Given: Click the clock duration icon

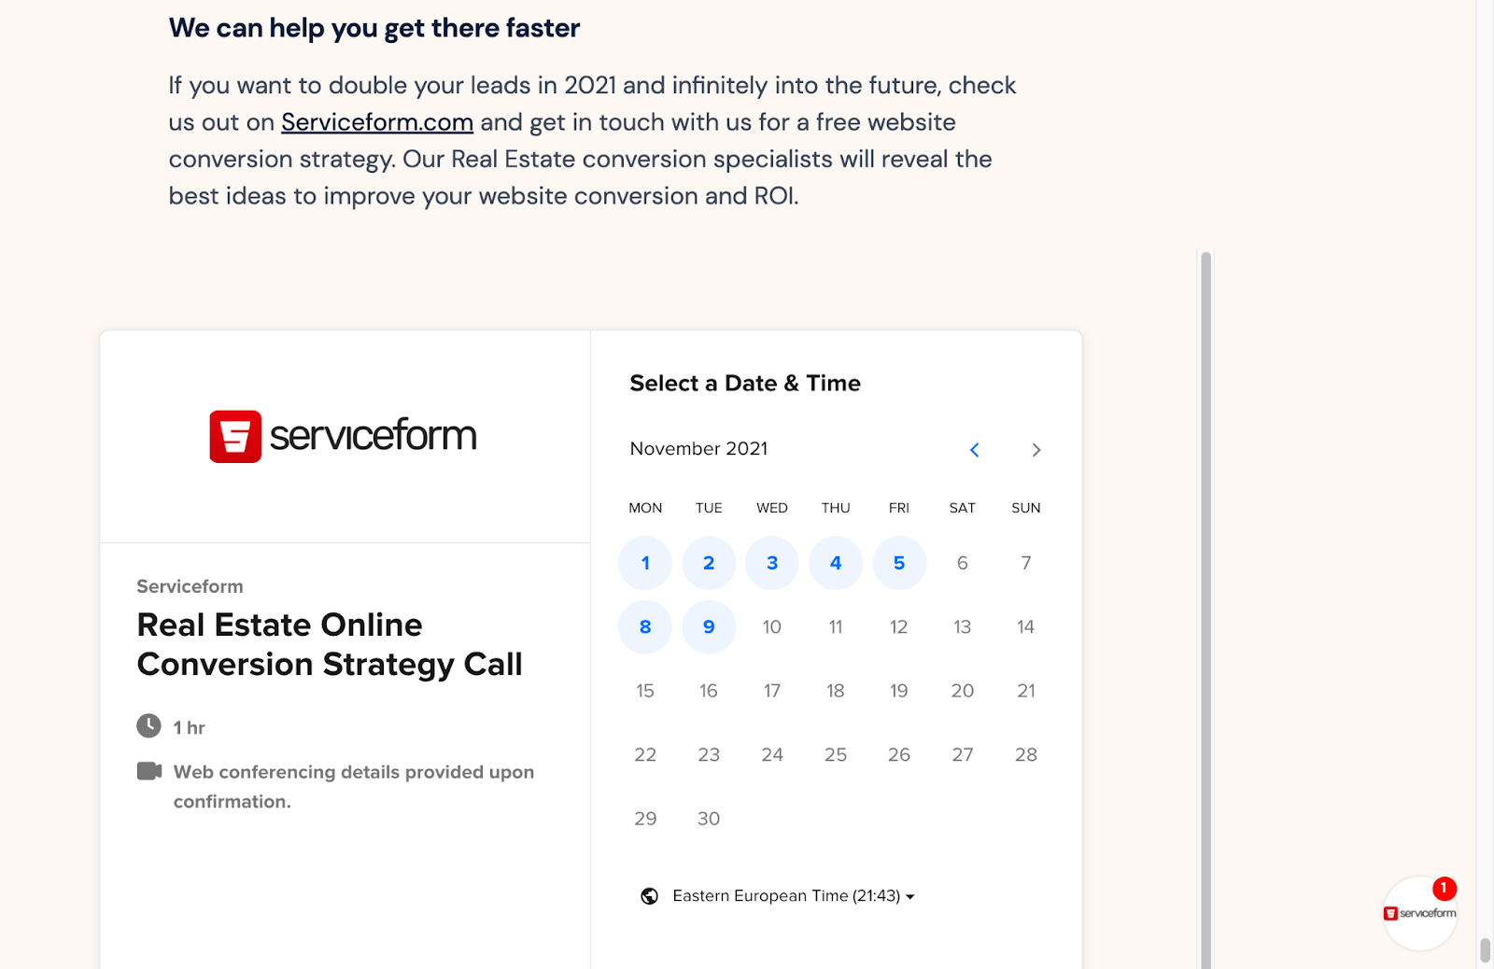Looking at the screenshot, I should [148, 725].
